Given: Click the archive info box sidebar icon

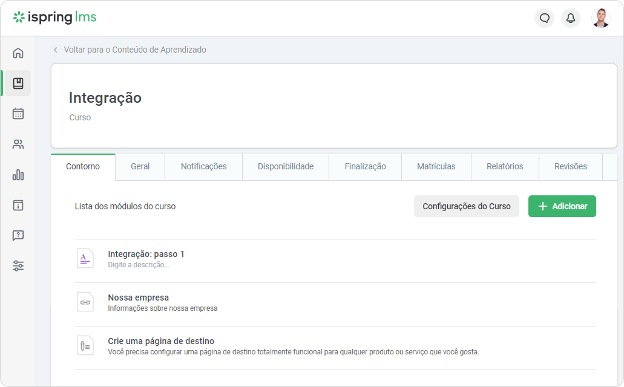Looking at the screenshot, I should [x=18, y=206].
